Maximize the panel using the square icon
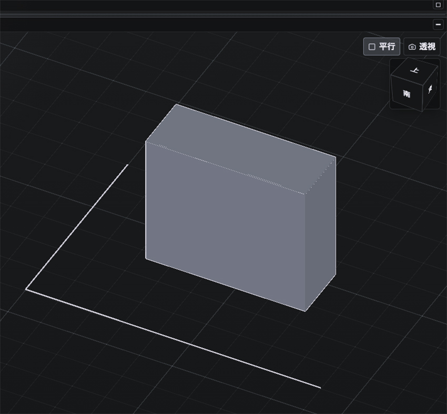The image size is (447, 414). pos(438,5)
